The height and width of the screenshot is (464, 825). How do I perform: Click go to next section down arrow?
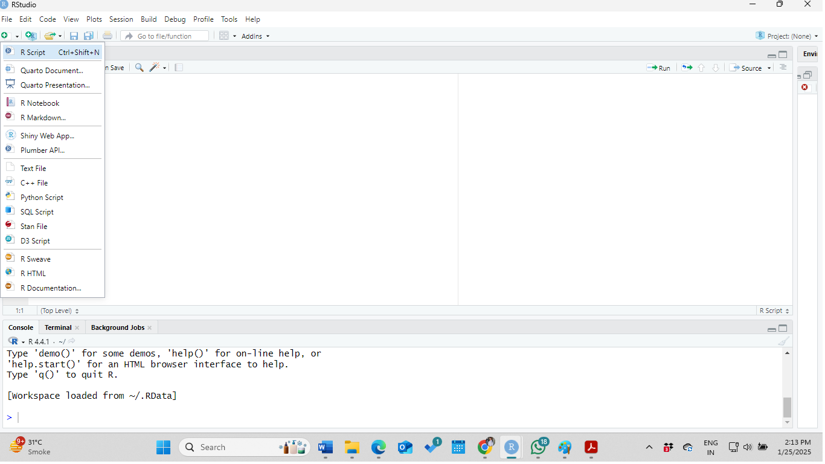715,68
